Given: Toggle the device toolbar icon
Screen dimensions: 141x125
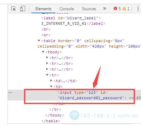Looking at the screenshot, I should (x=22, y=8).
